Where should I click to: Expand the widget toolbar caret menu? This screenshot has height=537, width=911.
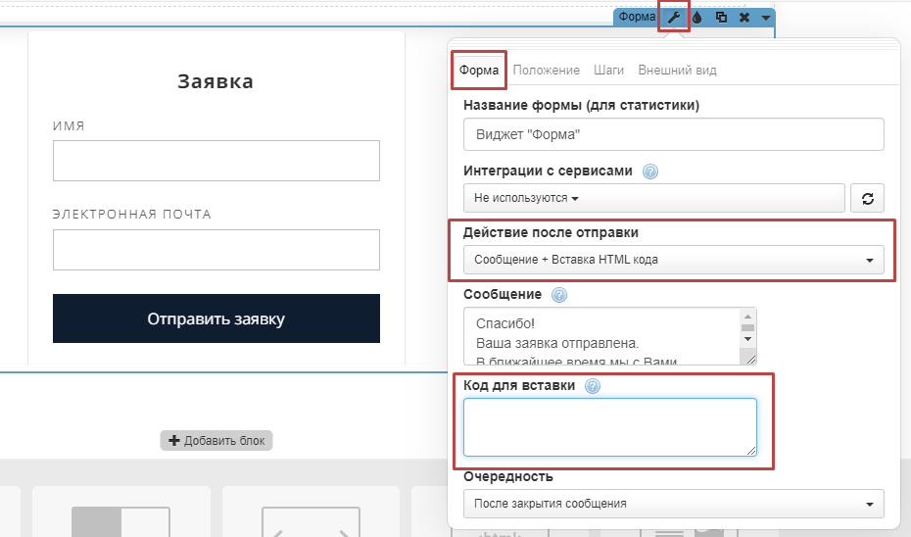[765, 18]
